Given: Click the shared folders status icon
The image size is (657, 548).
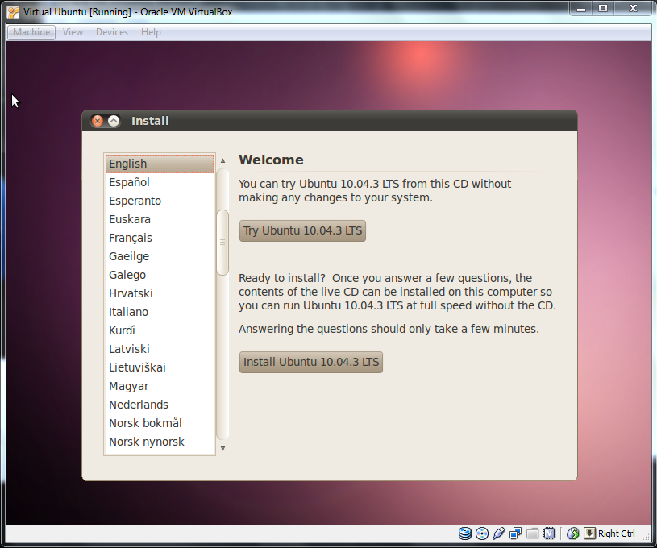Looking at the screenshot, I should pyautogui.click(x=532, y=533).
